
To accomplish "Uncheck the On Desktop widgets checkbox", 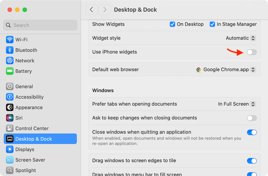I will [172, 24].
